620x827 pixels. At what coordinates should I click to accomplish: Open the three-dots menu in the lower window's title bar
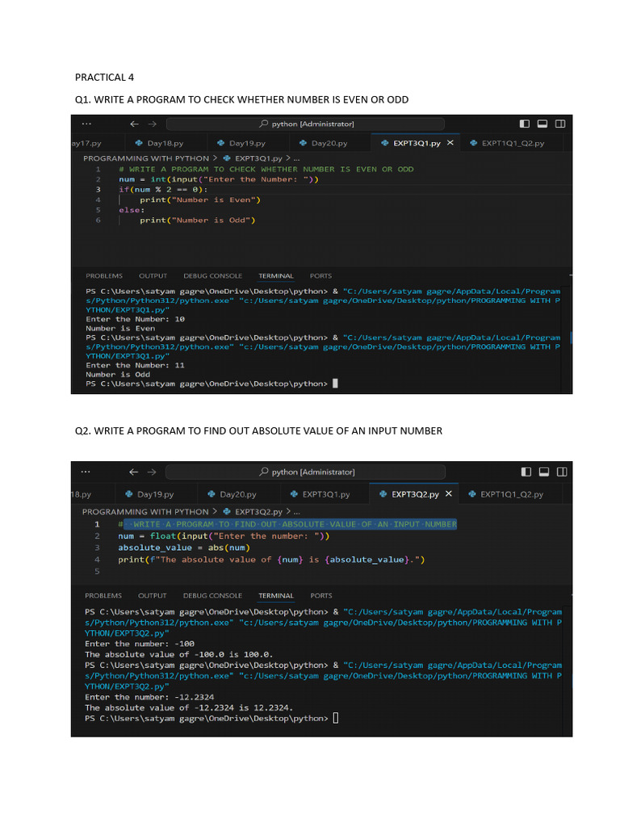tap(86, 472)
